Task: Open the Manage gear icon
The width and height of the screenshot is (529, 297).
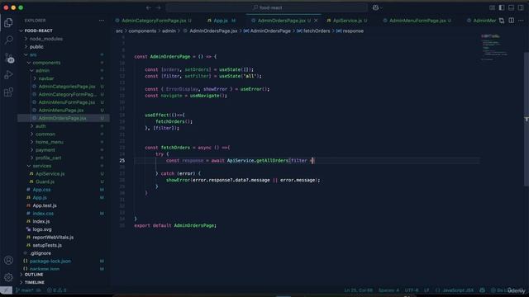Action: (x=8, y=277)
